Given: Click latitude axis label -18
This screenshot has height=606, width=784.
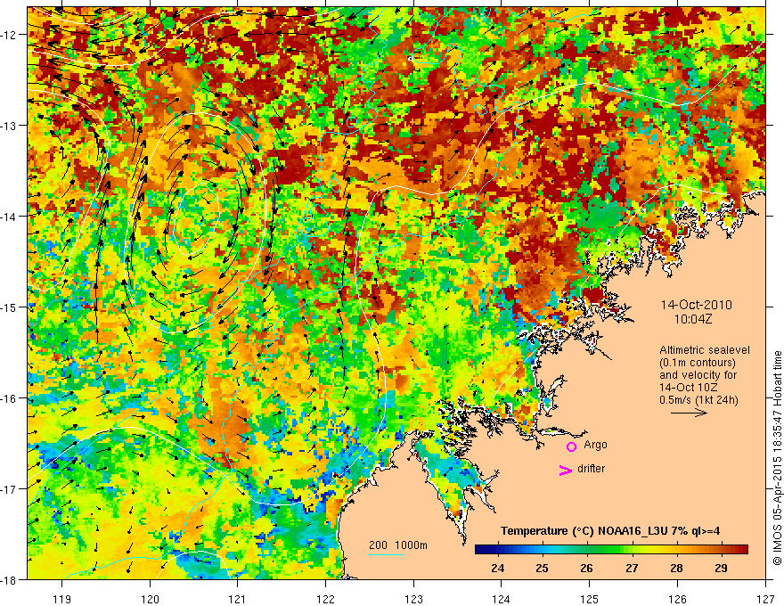Looking at the screenshot, I should (9, 579).
